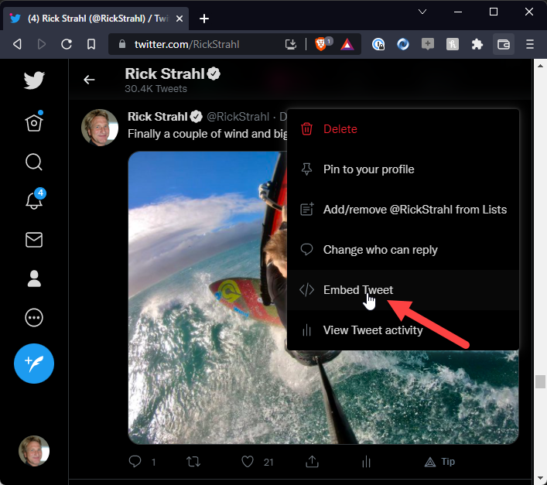The width and height of the screenshot is (547, 485).
Task: Retweet using the retweet arrows icon
Action: tap(193, 462)
